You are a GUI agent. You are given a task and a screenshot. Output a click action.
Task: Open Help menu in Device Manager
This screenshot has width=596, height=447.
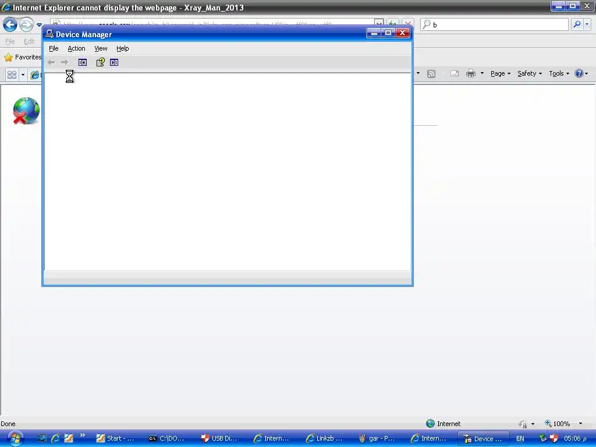tap(122, 48)
